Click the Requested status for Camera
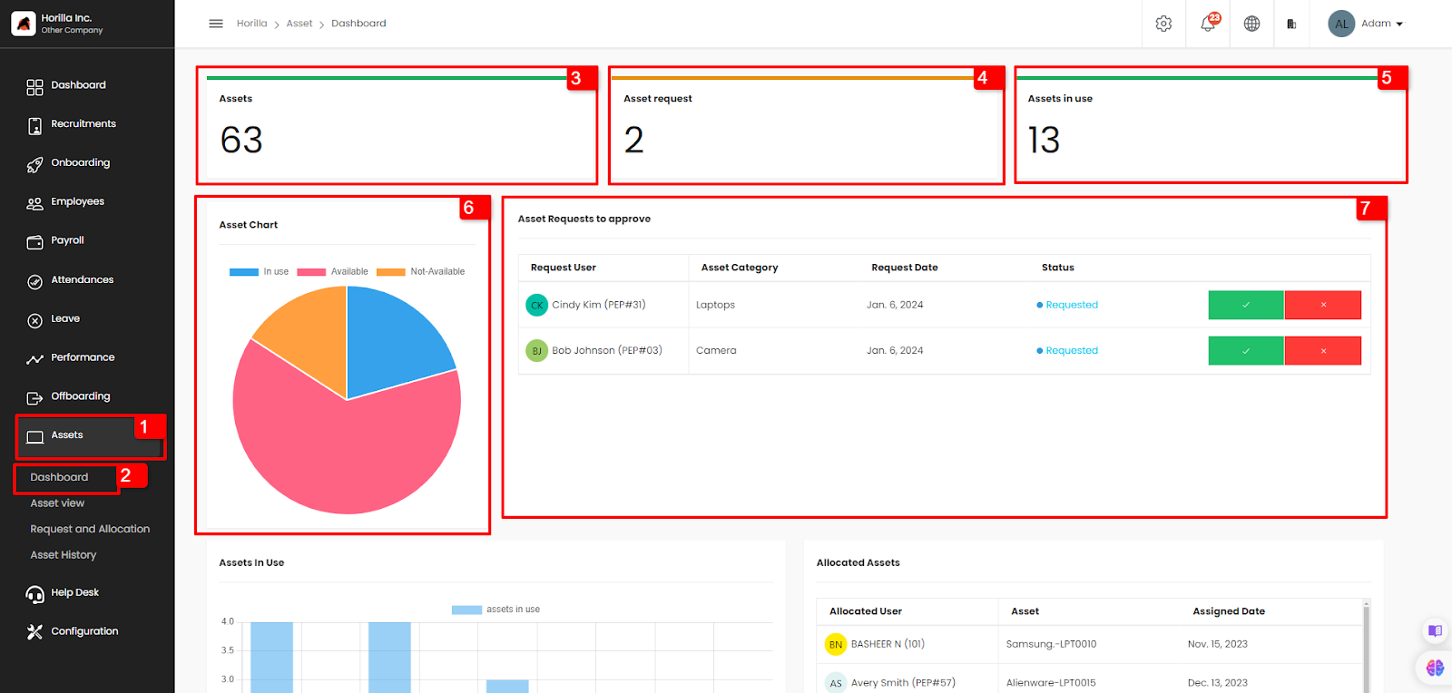Viewport: 1452px width, 693px height. 1067,351
